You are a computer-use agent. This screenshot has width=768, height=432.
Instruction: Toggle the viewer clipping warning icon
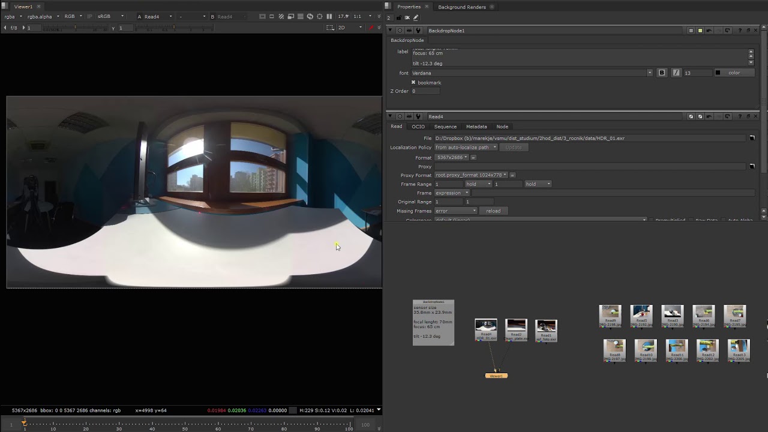coord(263,17)
